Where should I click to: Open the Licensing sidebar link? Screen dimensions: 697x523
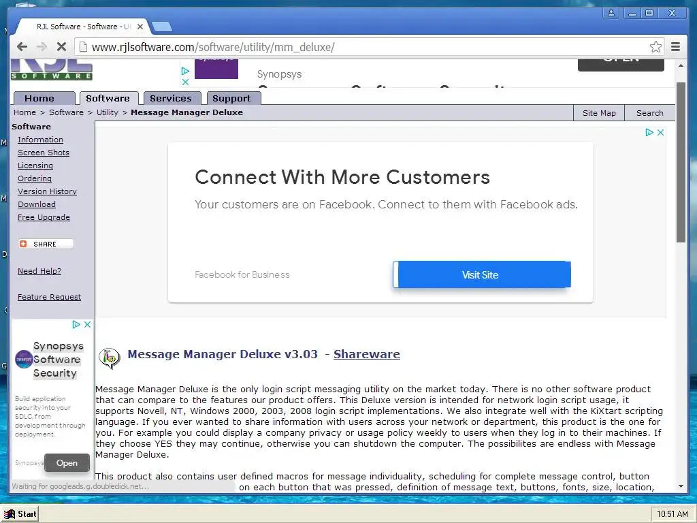coord(35,165)
